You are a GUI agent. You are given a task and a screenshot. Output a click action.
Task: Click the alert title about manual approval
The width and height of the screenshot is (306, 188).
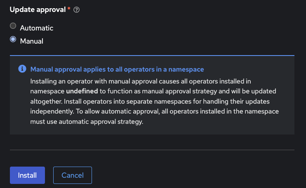117,69
